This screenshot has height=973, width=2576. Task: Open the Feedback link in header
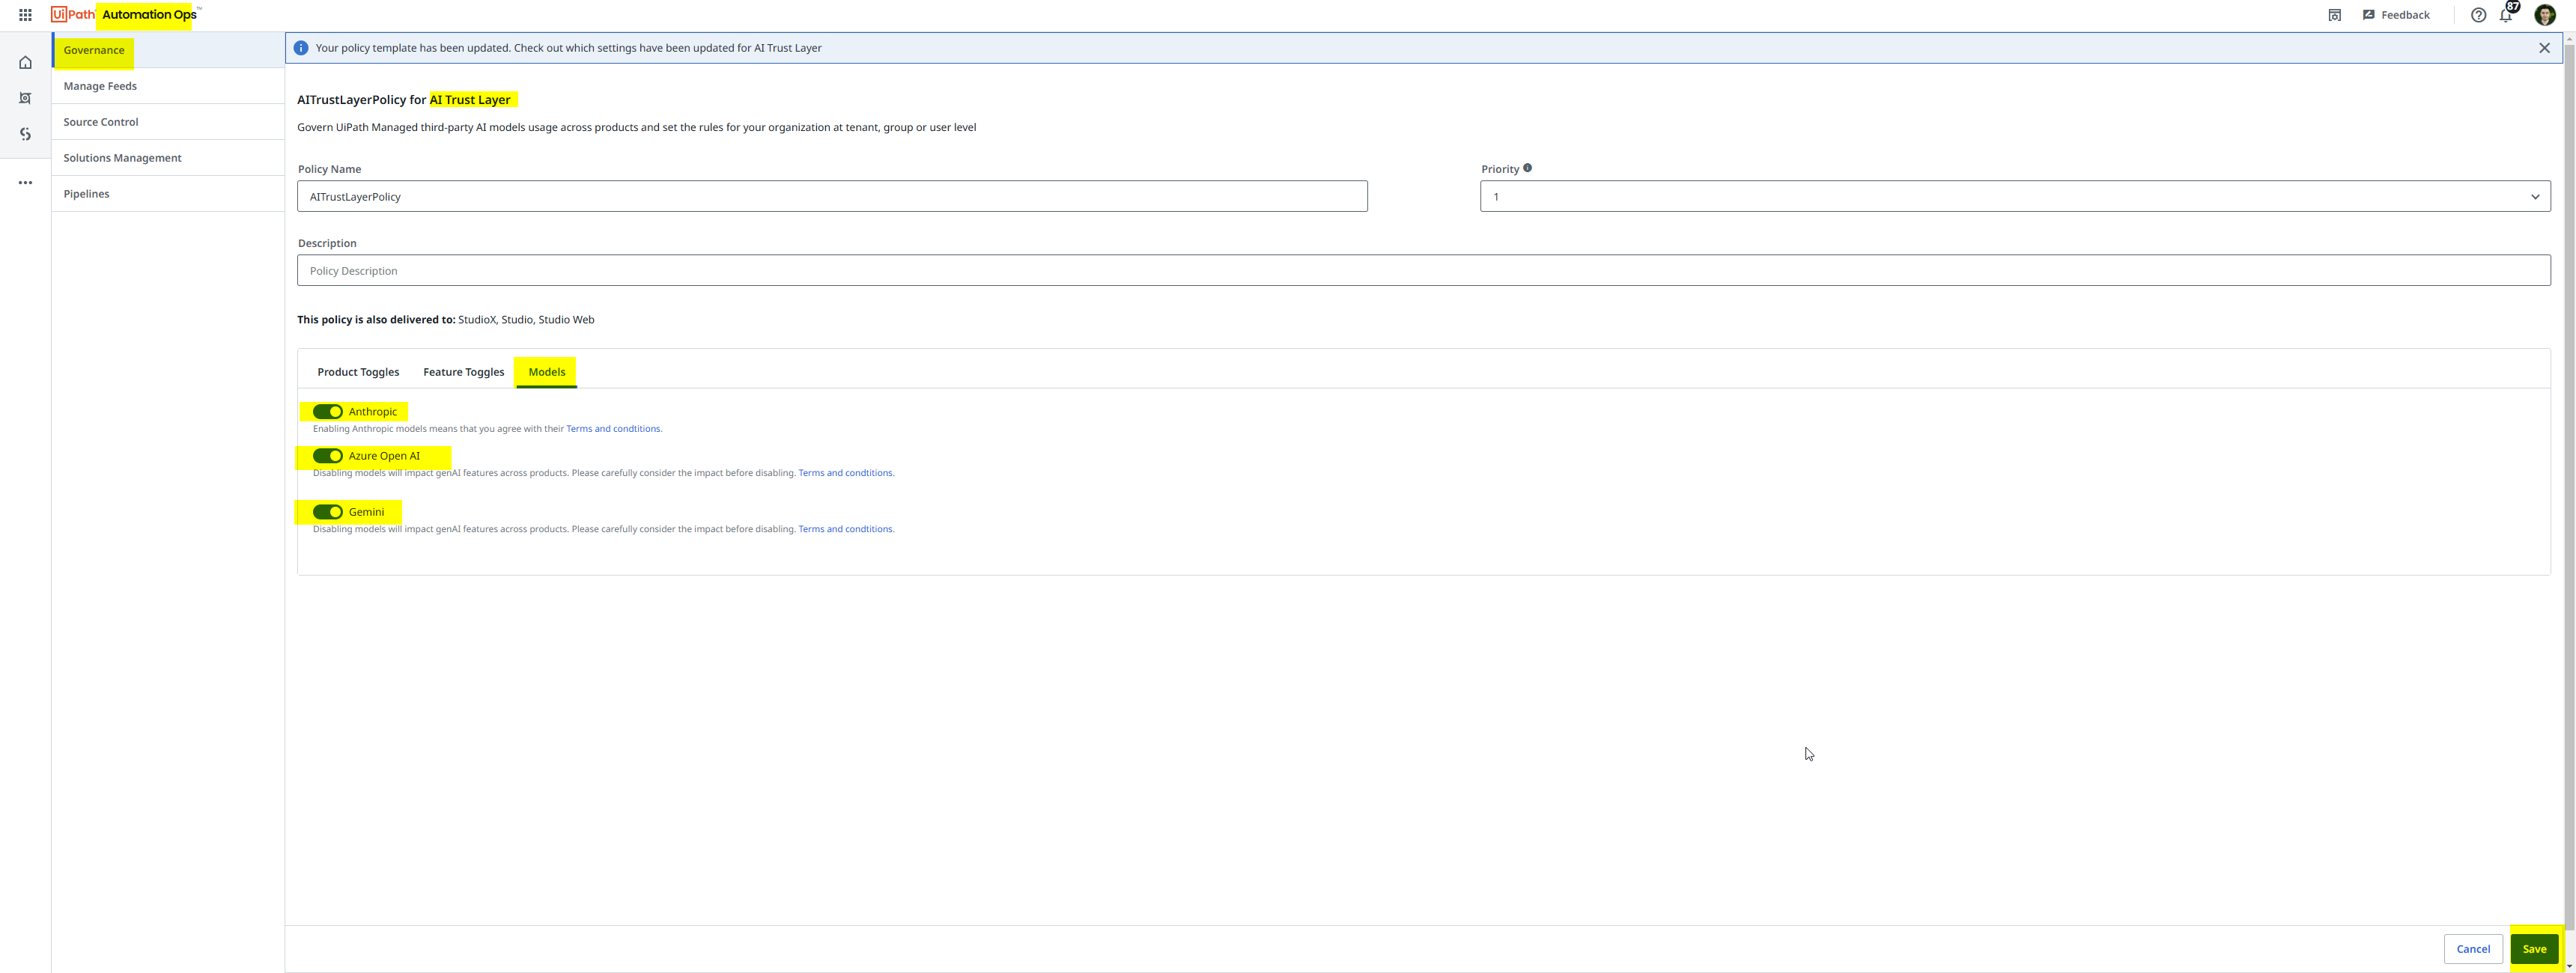coord(2396,15)
